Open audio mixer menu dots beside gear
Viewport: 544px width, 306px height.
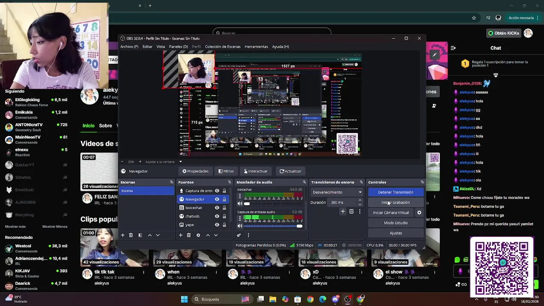[x=248, y=235]
